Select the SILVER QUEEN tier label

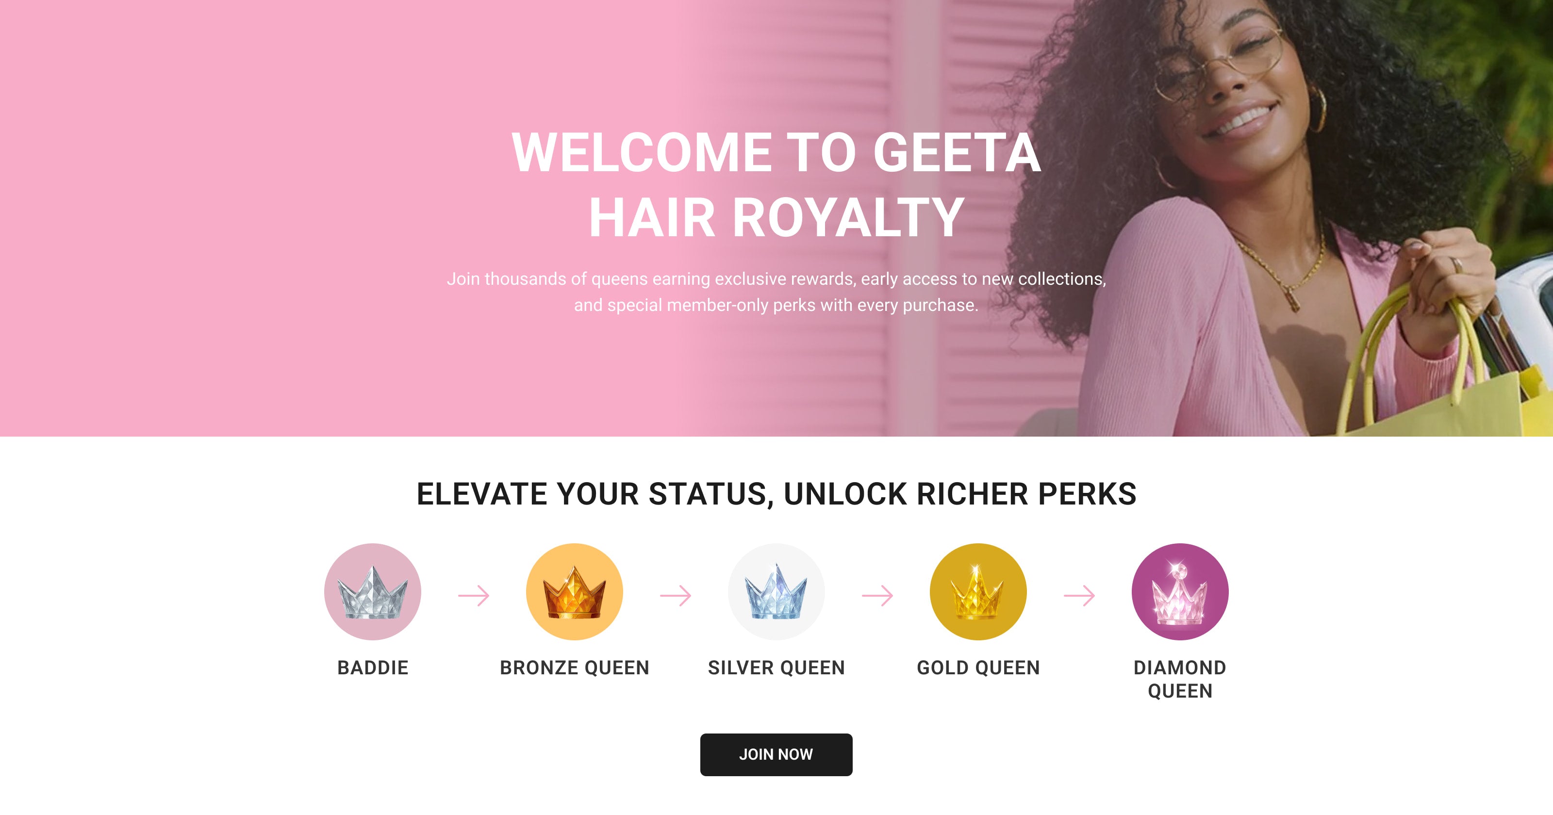[x=776, y=668]
